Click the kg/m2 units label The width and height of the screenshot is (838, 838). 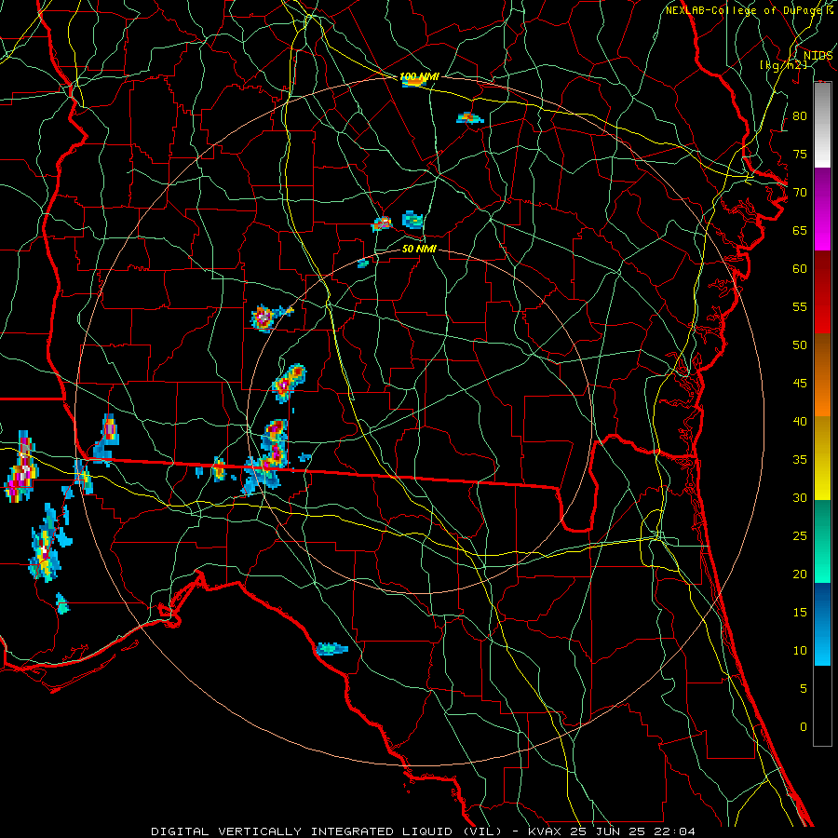point(783,65)
